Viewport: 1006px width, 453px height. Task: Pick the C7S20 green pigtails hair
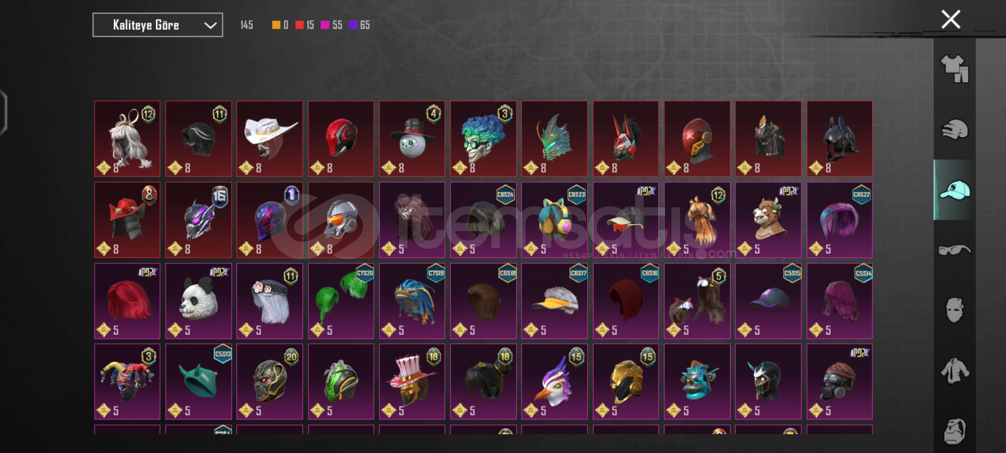[341, 301]
